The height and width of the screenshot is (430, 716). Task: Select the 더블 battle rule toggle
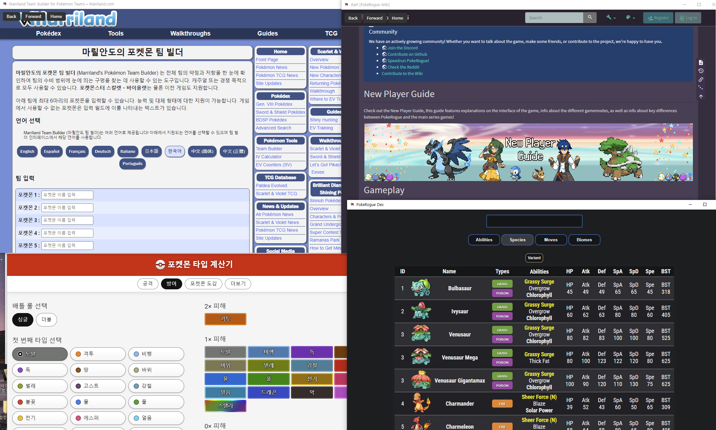click(47, 319)
